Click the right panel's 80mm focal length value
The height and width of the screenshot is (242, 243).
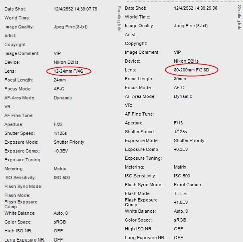point(180,79)
